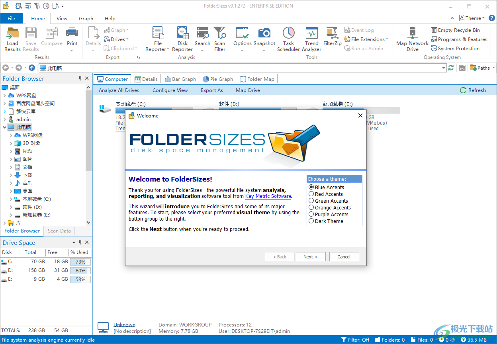Open the Theme dropdown
The height and width of the screenshot is (344, 497).
472,18
